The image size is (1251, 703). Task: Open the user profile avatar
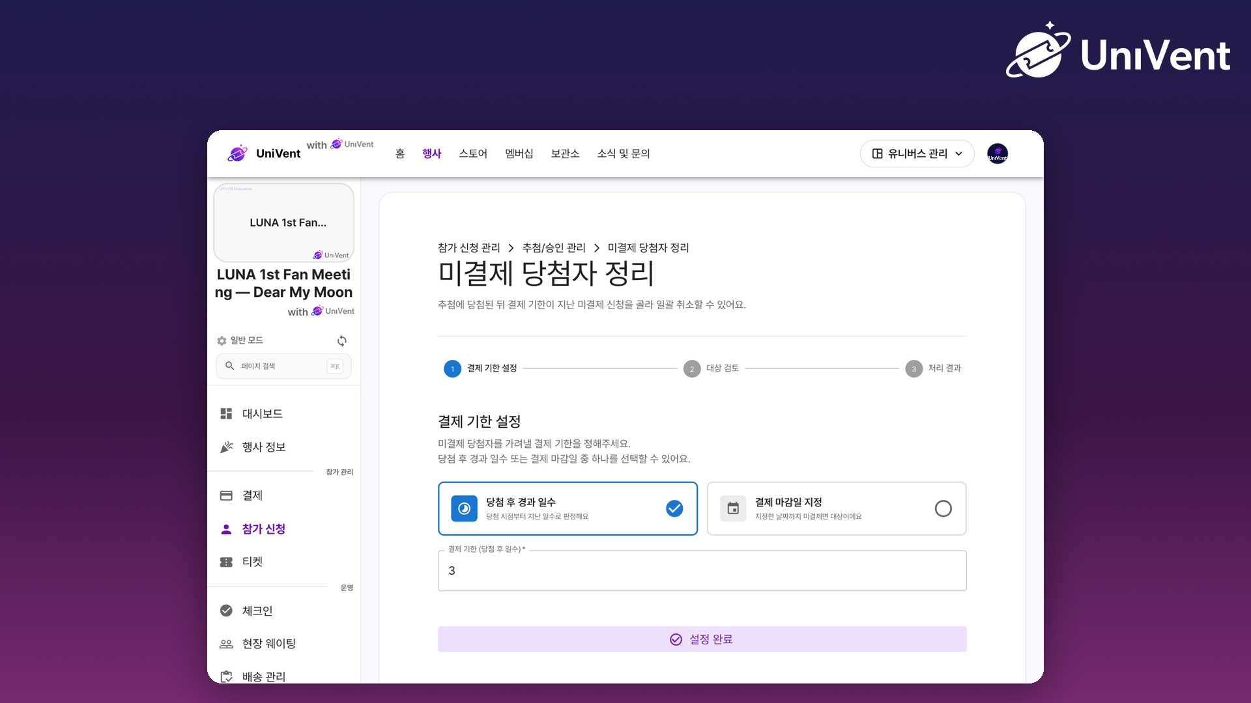tap(998, 154)
